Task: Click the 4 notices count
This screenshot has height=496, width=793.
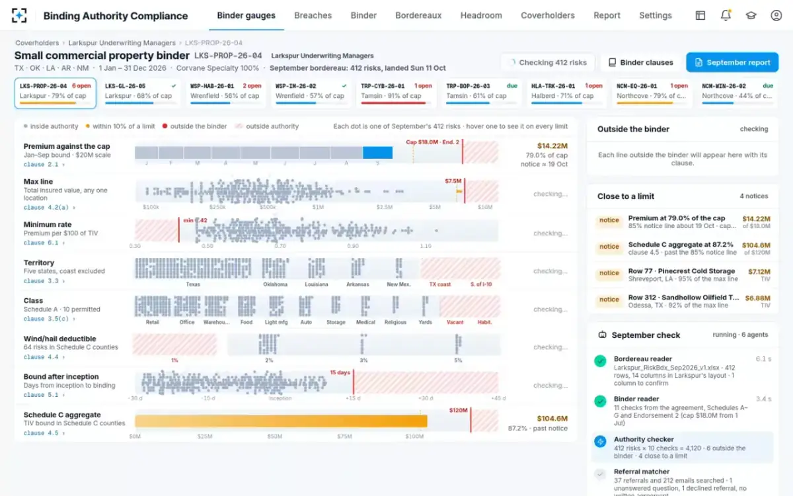Action: [754, 196]
